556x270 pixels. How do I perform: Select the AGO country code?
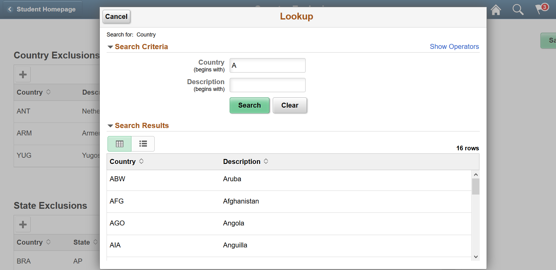point(117,223)
